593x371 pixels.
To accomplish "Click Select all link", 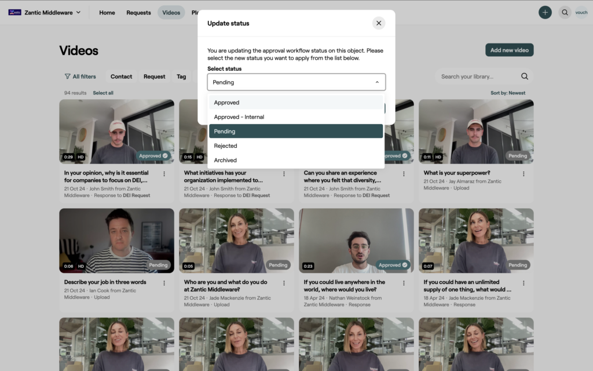I will [103, 93].
